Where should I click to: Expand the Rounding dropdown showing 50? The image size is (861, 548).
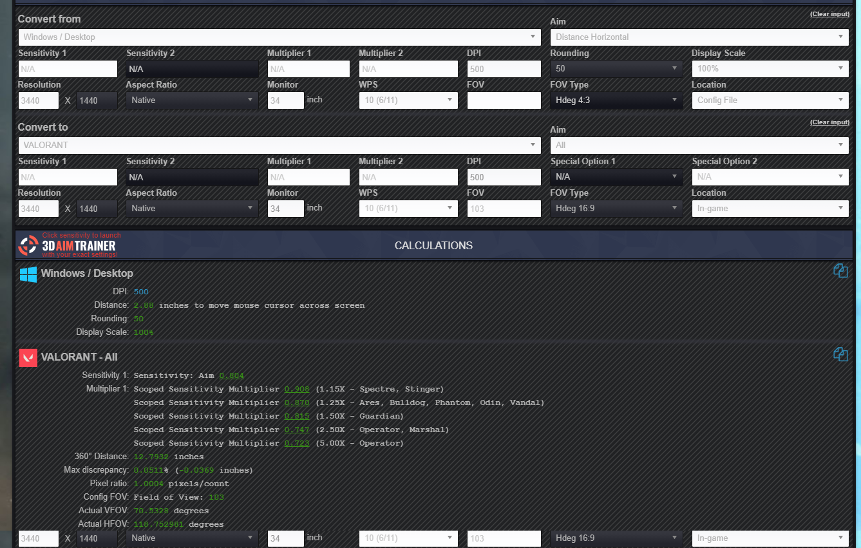616,69
